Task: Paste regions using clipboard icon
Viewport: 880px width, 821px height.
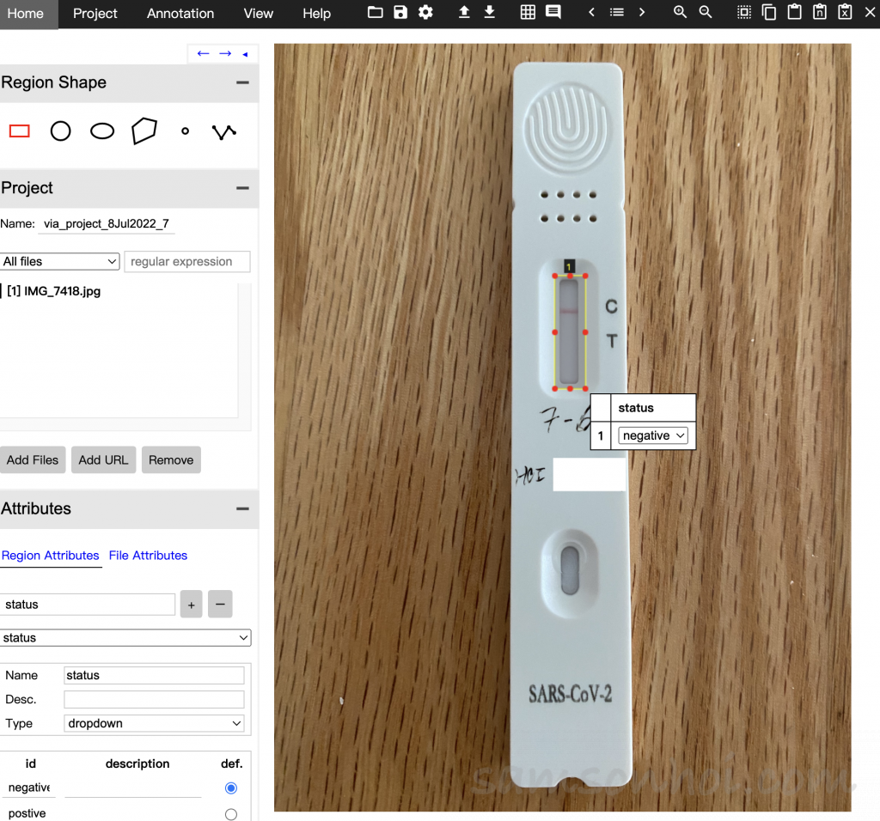Action: [795, 12]
